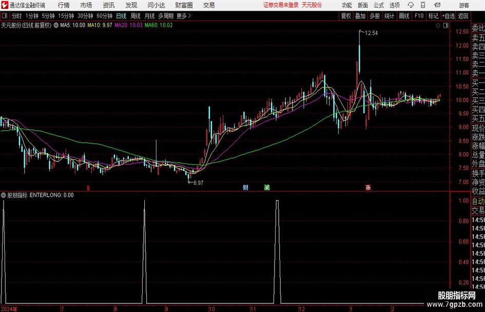Open the 发现 menu
485x312 pixels.
click(131, 5)
